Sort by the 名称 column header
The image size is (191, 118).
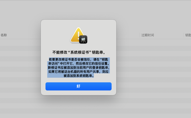[x=4, y=35]
